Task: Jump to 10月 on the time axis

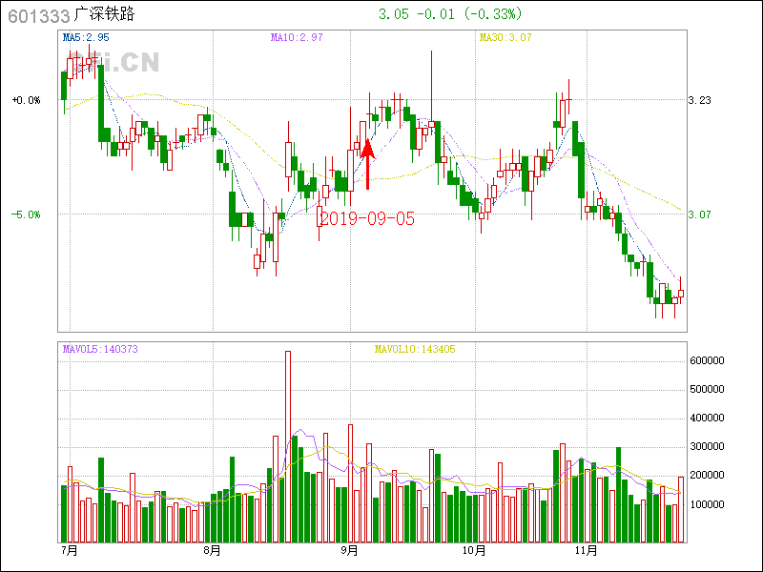Action: (473, 551)
